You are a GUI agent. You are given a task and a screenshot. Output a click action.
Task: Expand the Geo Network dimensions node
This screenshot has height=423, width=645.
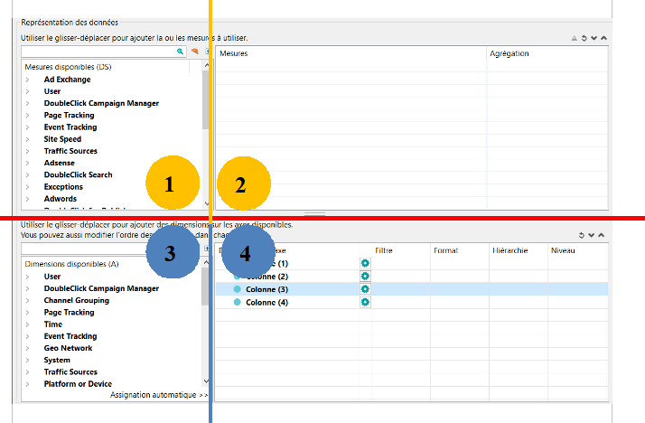27,348
